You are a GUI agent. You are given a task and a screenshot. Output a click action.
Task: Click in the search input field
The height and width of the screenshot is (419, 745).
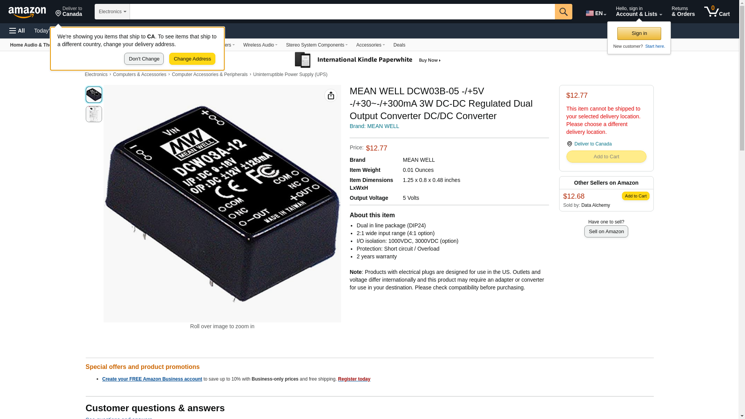342,12
